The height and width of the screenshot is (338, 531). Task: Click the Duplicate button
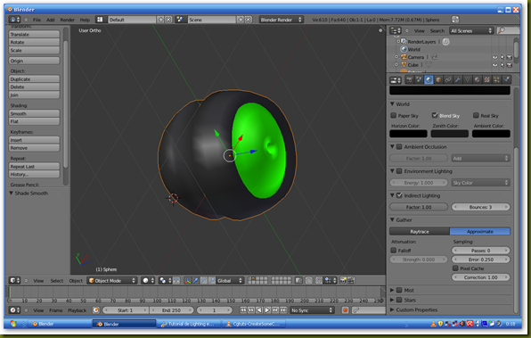34,79
